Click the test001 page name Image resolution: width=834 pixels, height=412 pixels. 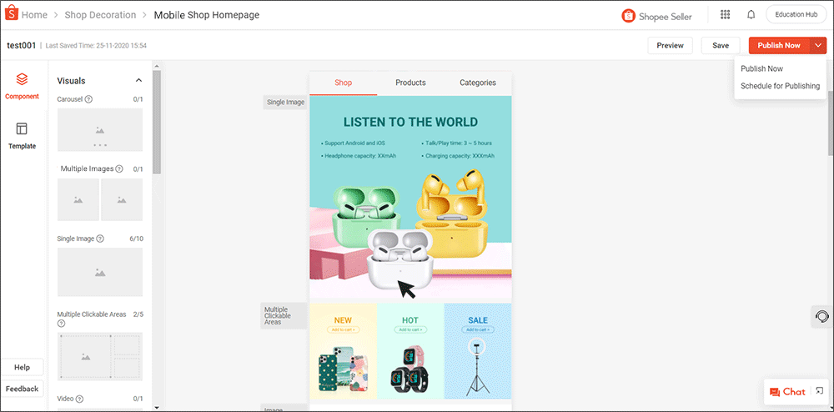point(22,45)
